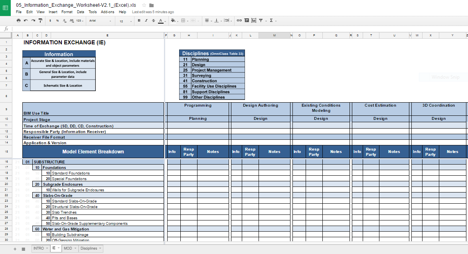Switch to the MOD sheet tab
This screenshot has width=468, height=254.
pos(68,248)
